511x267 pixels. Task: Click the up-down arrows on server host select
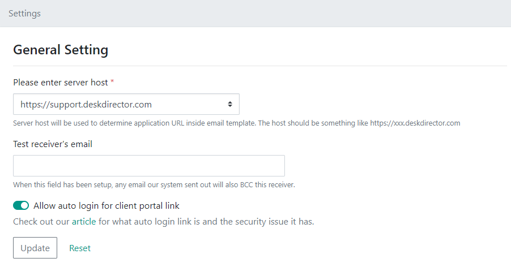pyautogui.click(x=230, y=104)
